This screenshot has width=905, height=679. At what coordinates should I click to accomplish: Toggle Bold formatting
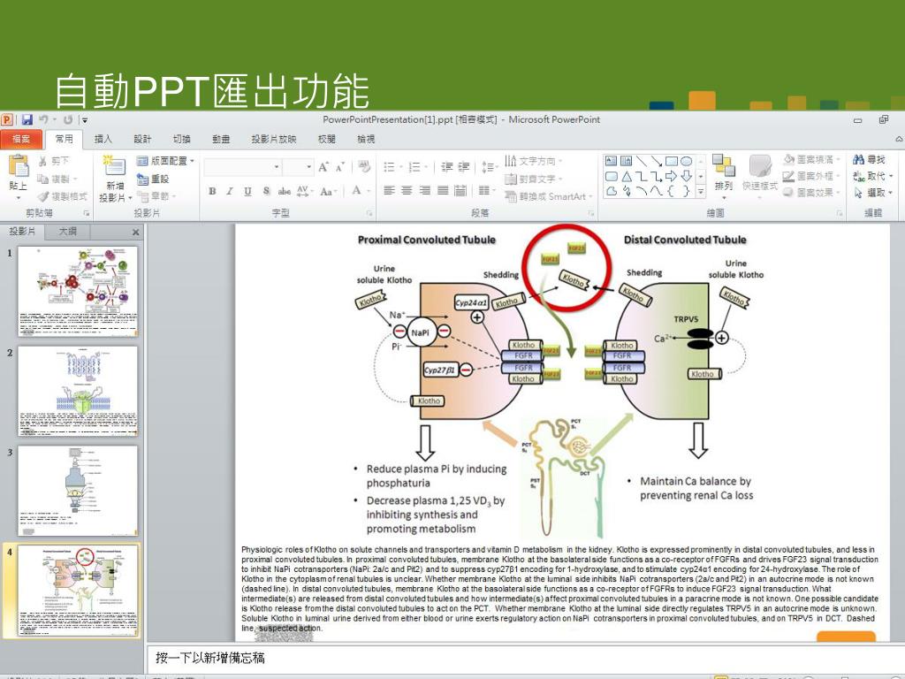pyautogui.click(x=212, y=191)
